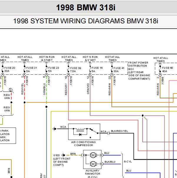Click the lower motor "M" symbol

pyautogui.click(x=93, y=164)
